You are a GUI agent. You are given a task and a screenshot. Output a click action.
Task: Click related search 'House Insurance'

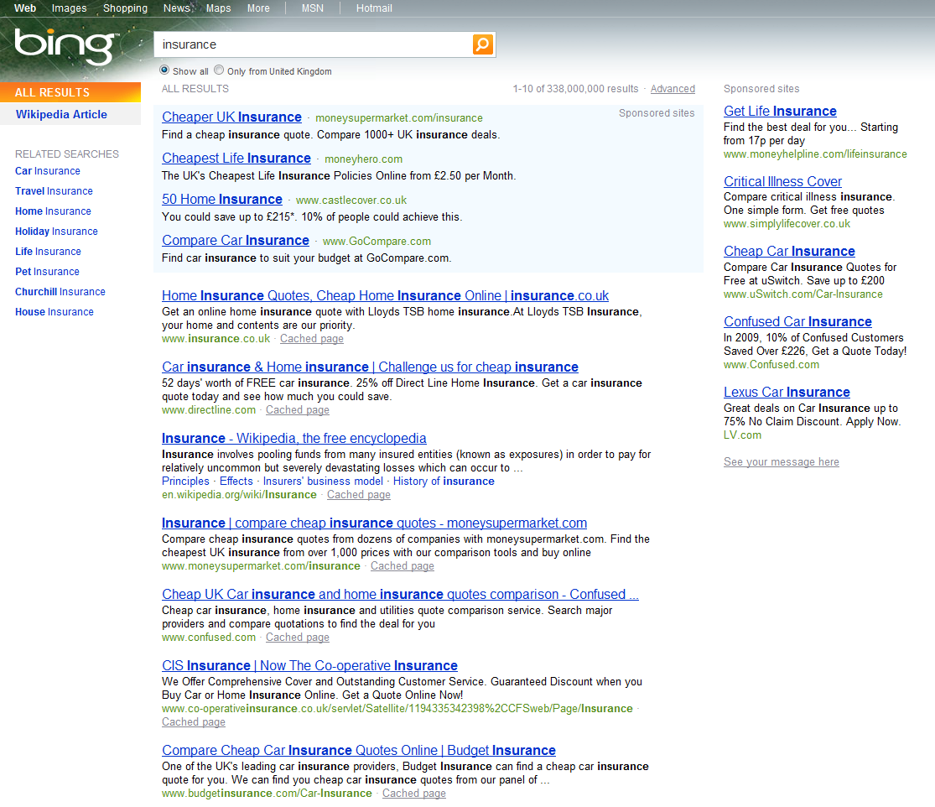click(x=55, y=312)
